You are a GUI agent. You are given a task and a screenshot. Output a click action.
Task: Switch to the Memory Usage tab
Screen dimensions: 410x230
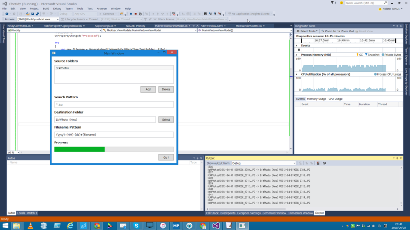[x=317, y=99]
